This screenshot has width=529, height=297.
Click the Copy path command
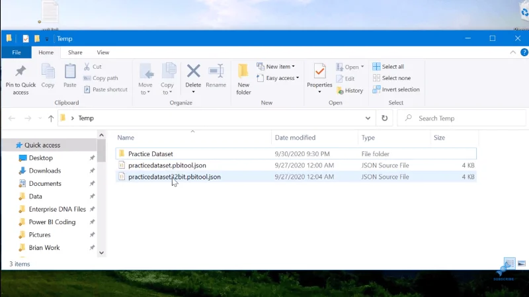click(x=101, y=78)
